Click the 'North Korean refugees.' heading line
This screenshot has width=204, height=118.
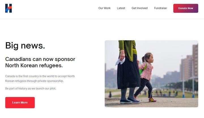tap(34, 65)
